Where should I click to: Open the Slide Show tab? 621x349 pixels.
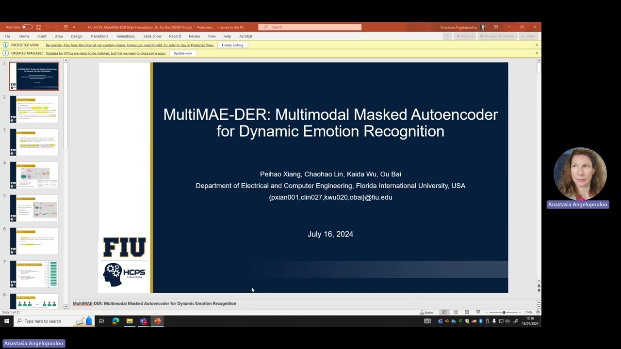[x=152, y=36]
